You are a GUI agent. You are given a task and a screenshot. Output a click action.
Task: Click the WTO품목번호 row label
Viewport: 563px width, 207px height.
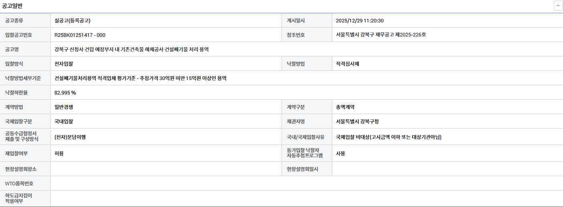tap(19, 183)
